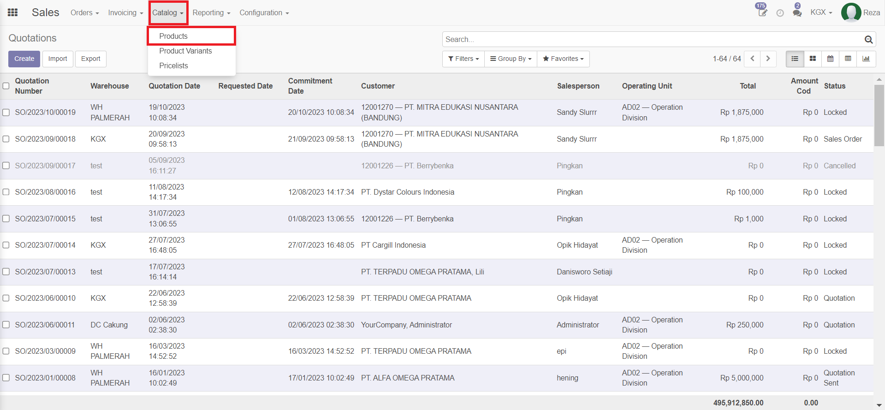Select Pricelists menu entry

pos(191,66)
